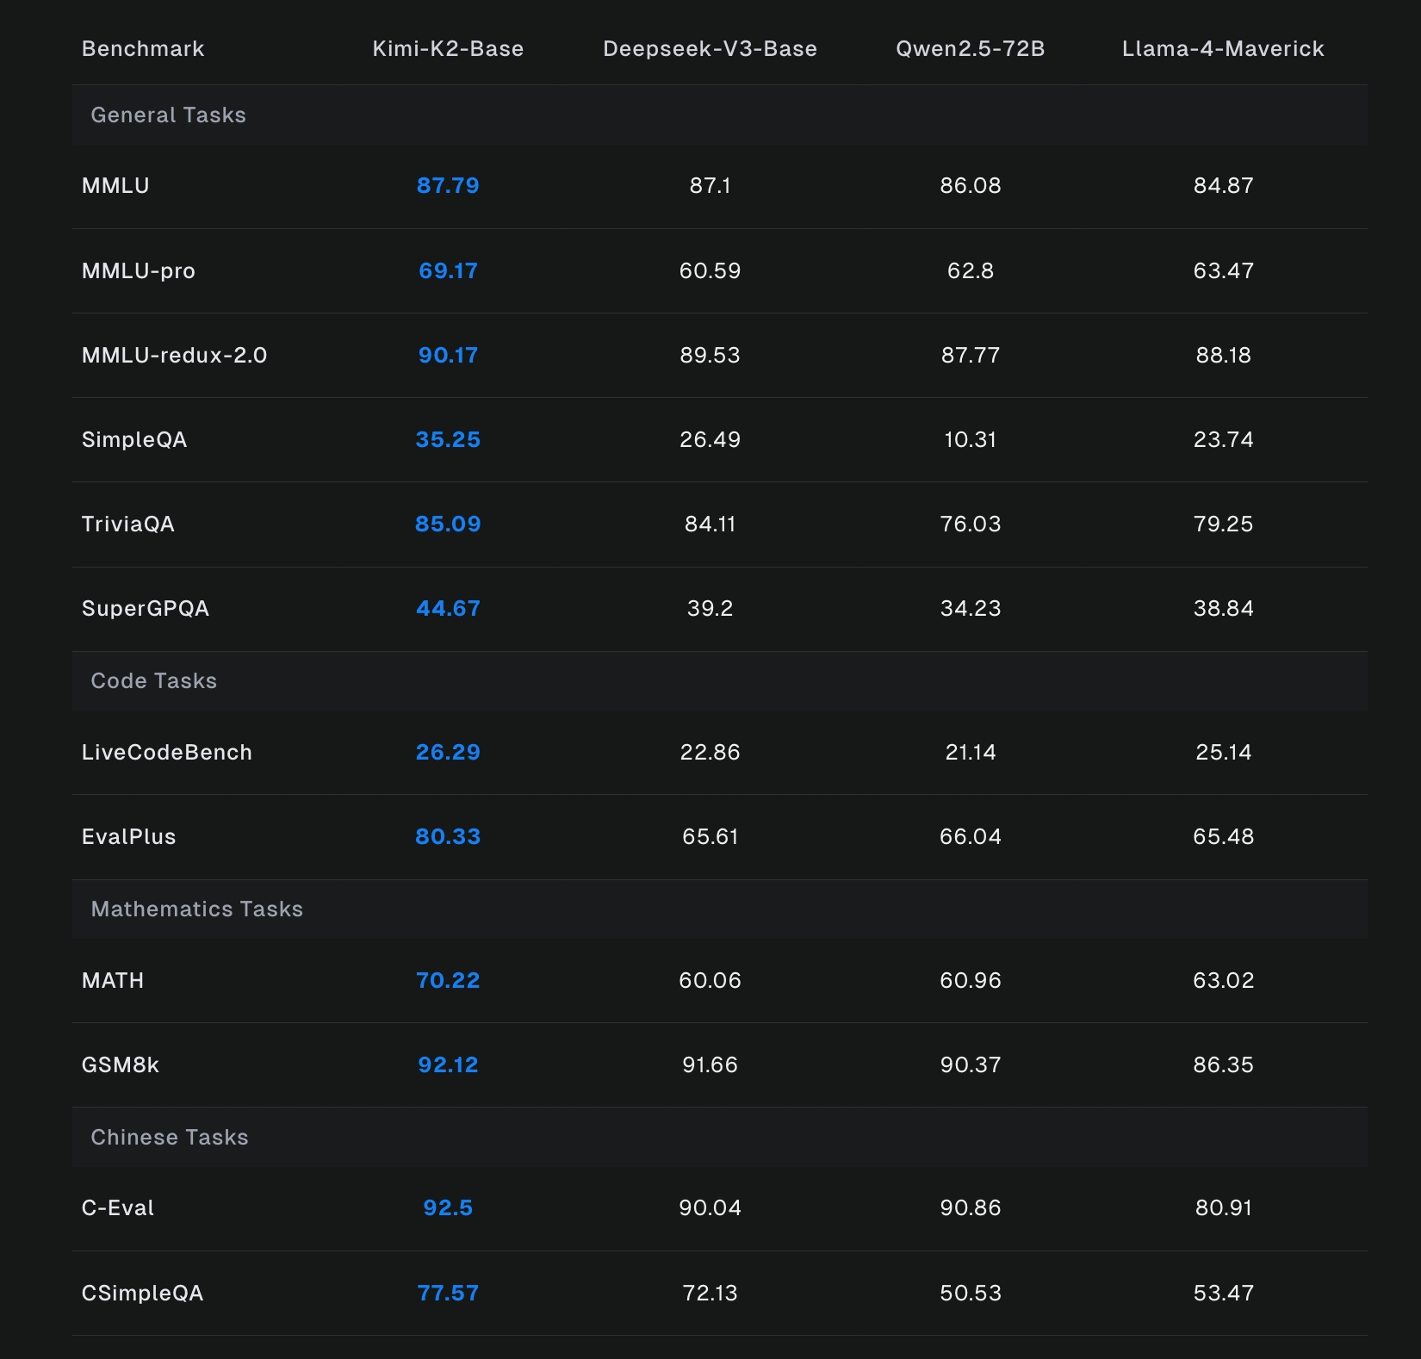
Task: Click the MATH benchmark label
Action: click(x=113, y=981)
